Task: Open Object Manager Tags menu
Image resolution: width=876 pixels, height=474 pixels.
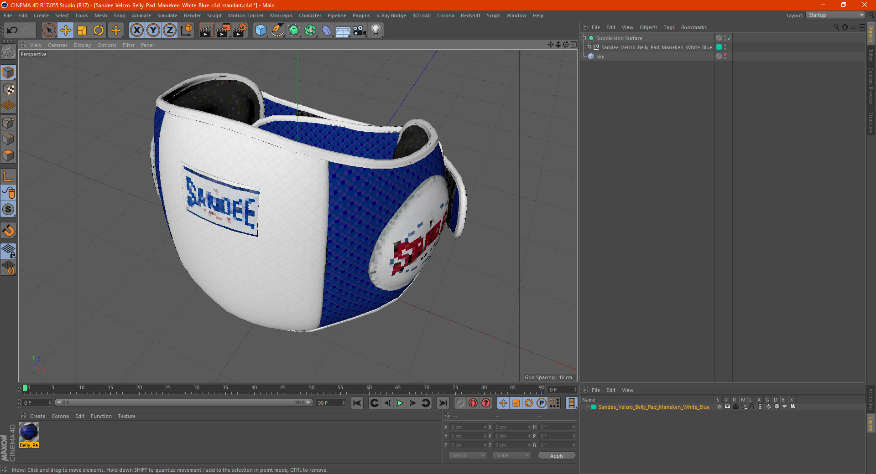Action: 669,27
